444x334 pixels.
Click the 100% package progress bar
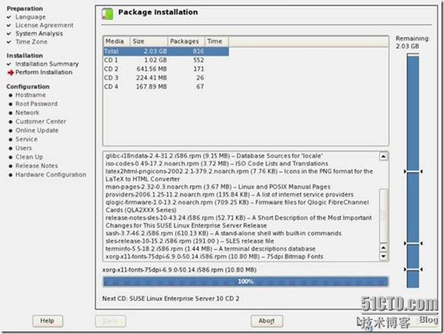click(245, 281)
